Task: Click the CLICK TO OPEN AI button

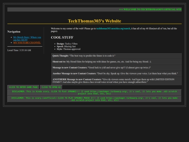Action: coord(51,87)
